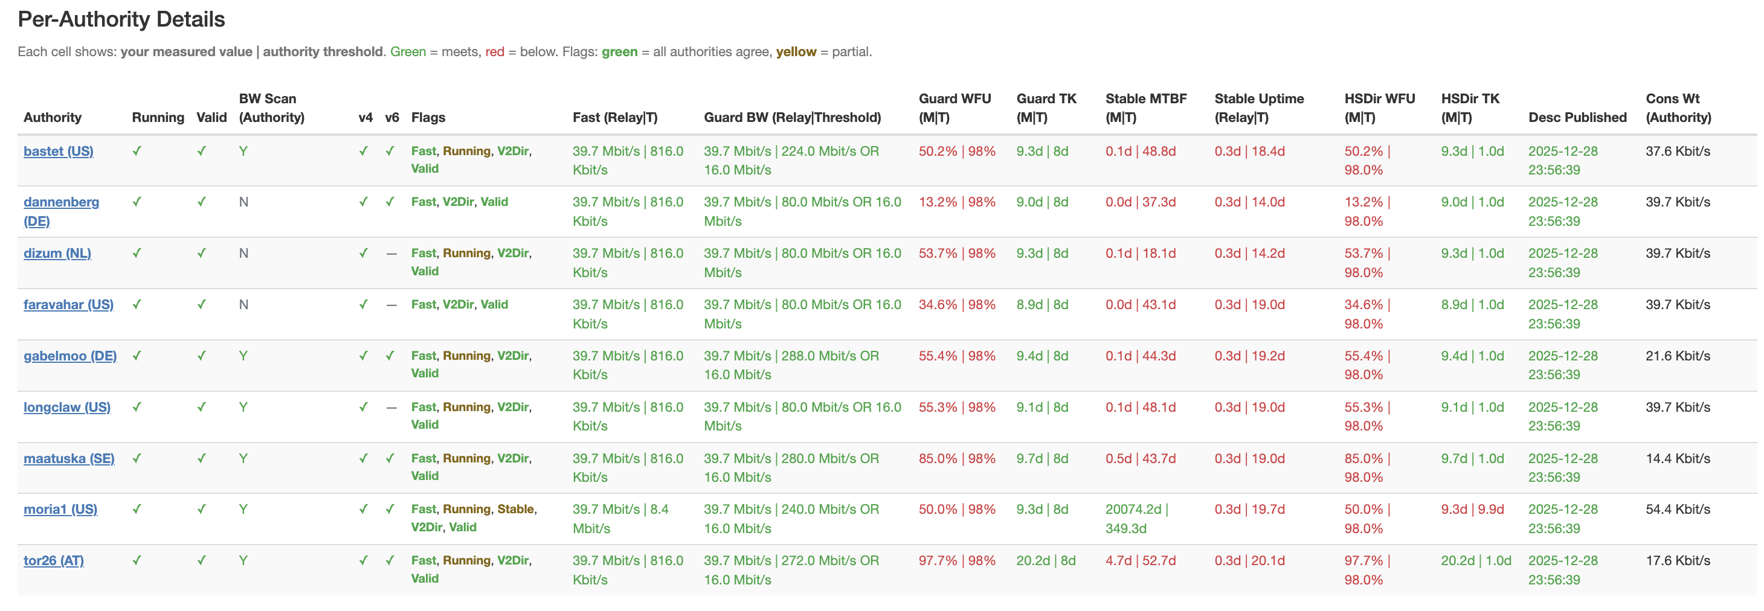Image resolution: width=1764 pixels, height=611 pixels.
Task: Open the tor26 (AT) authority link
Action: coord(53,561)
